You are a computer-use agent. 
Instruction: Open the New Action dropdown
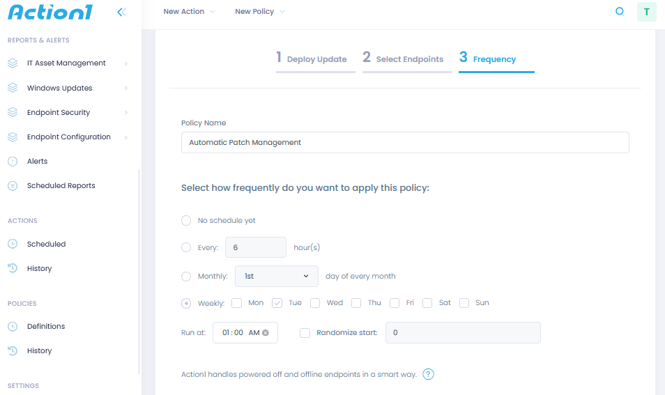(x=189, y=11)
